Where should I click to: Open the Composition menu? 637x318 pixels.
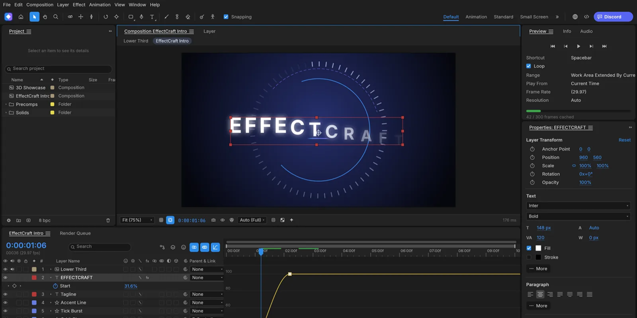click(40, 5)
